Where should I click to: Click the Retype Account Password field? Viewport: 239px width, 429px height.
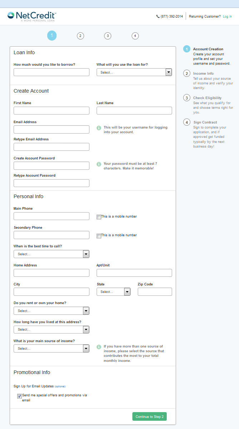click(x=52, y=183)
